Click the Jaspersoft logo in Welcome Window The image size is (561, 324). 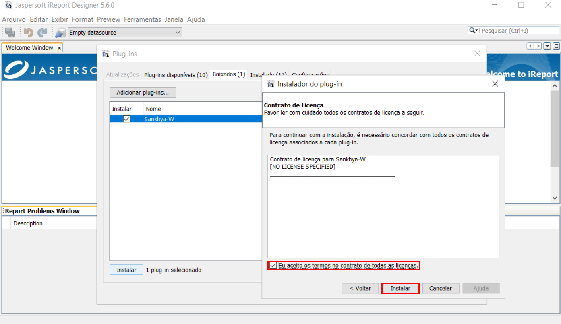[50, 70]
